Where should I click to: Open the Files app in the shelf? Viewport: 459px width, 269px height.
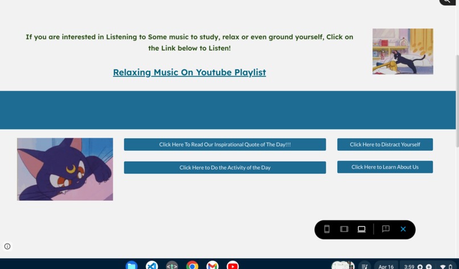pos(132,265)
